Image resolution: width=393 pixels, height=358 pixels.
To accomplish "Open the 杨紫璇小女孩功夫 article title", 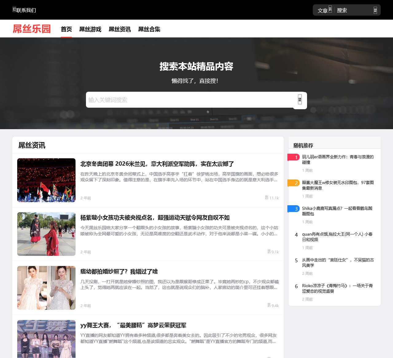I will click(155, 217).
